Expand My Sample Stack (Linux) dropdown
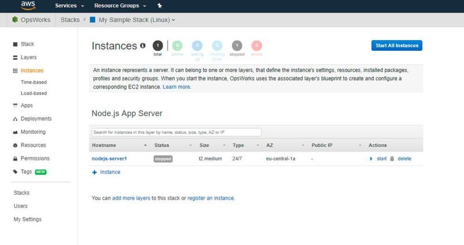The image size is (464, 245). [x=137, y=20]
